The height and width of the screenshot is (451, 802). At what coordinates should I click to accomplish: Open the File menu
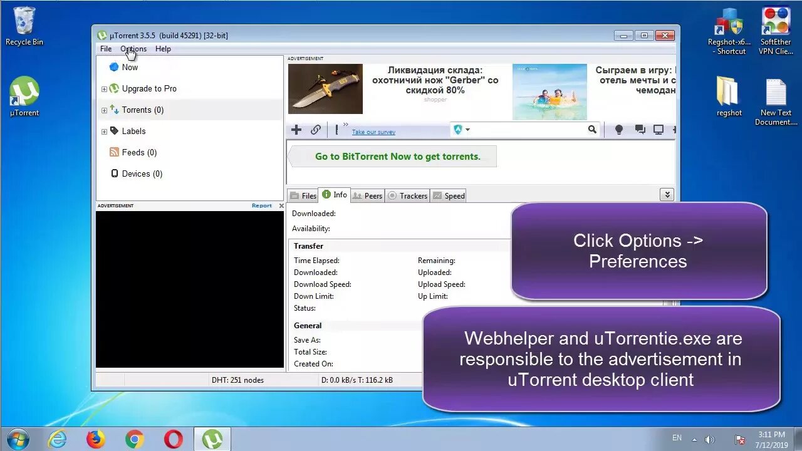[x=106, y=49]
